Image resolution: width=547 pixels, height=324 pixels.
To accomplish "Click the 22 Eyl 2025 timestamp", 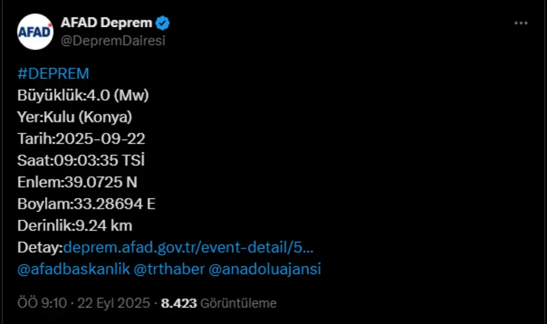I will click(112, 303).
